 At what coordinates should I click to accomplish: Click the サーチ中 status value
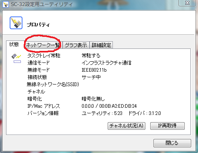tap(91, 77)
